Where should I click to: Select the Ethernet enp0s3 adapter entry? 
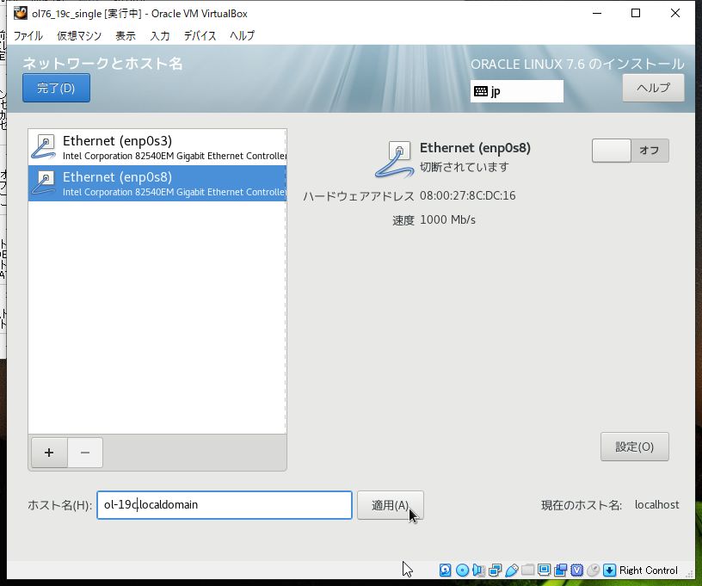pyautogui.click(x=157, y=145)
